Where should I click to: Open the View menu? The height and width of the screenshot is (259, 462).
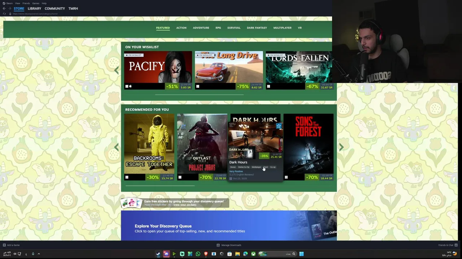tap(17, 3)
